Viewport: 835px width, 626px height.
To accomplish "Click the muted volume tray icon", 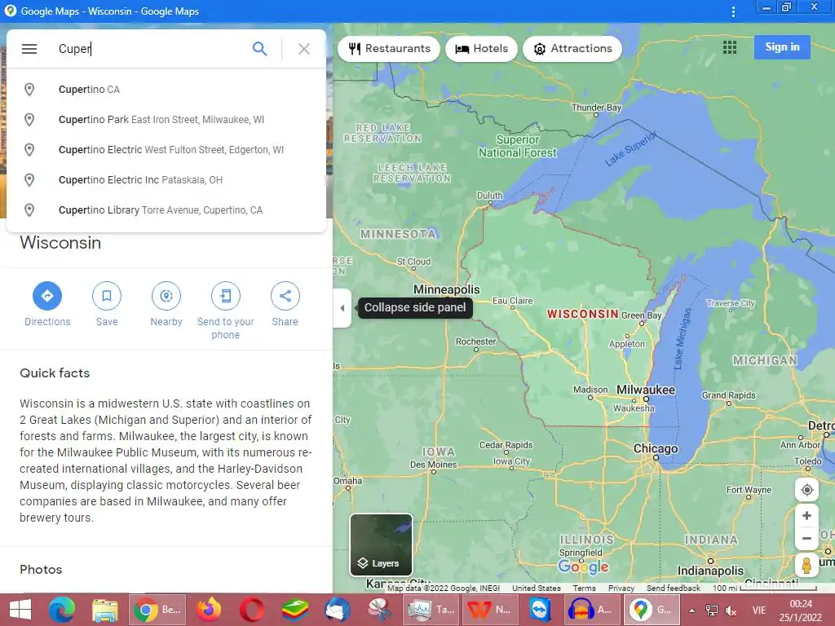I will (731, 611).
